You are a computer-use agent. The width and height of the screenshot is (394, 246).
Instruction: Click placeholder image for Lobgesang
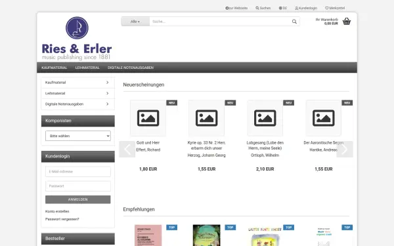coord(265,118)
